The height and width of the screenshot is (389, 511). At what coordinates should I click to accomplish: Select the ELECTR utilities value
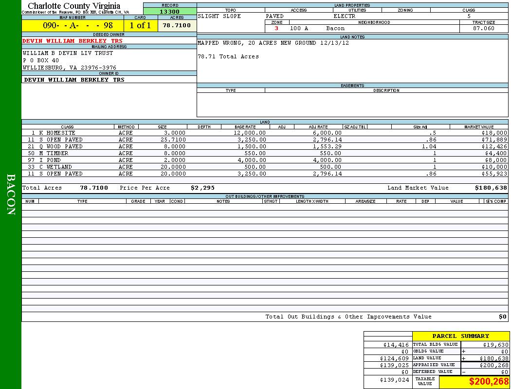click(344, 16)
